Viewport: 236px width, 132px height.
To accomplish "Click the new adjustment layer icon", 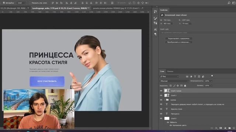I will [225, 128].
